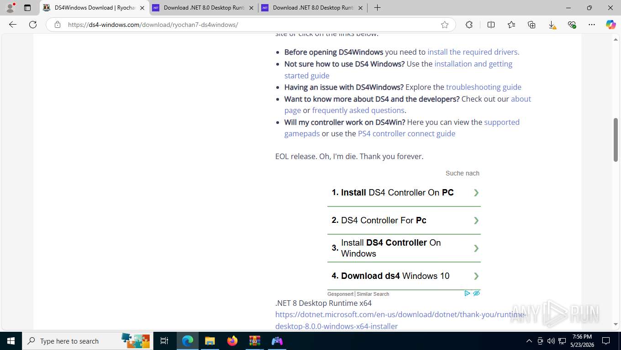
Task: Click the taskbar search box
Action: [87, 341]
